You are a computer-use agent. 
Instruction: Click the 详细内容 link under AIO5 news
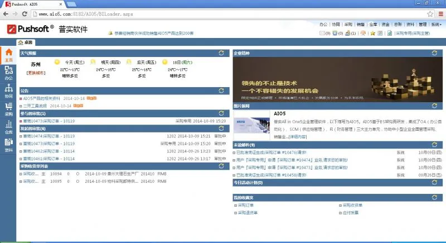pos(298,137)
